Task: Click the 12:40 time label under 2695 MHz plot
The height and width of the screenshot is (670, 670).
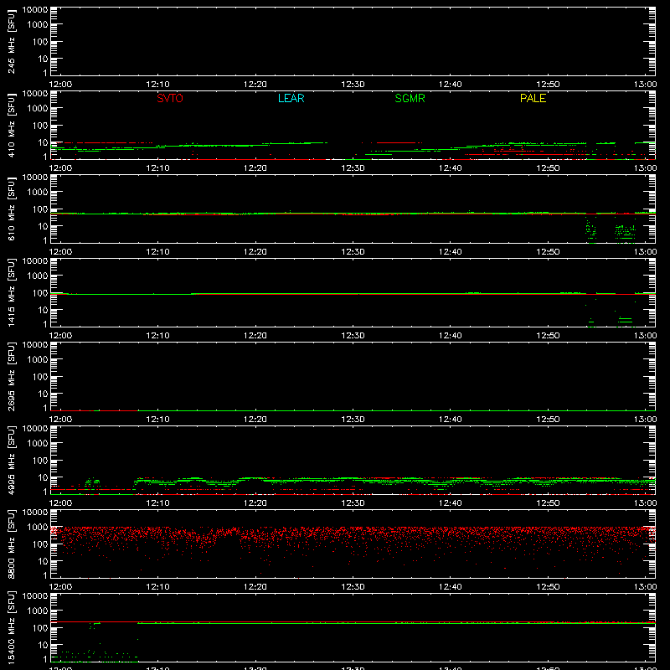Action: tap(451, 420)
